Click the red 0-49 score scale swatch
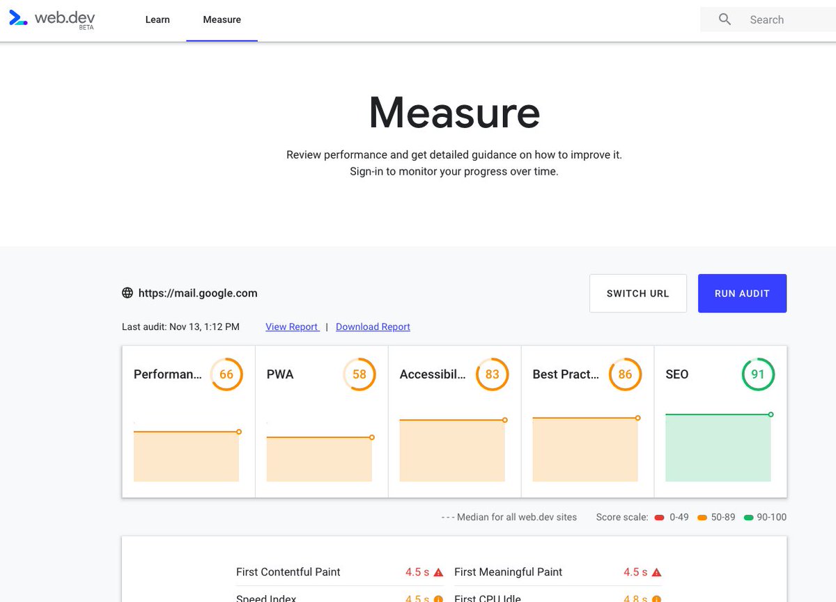 click(659, 517)
